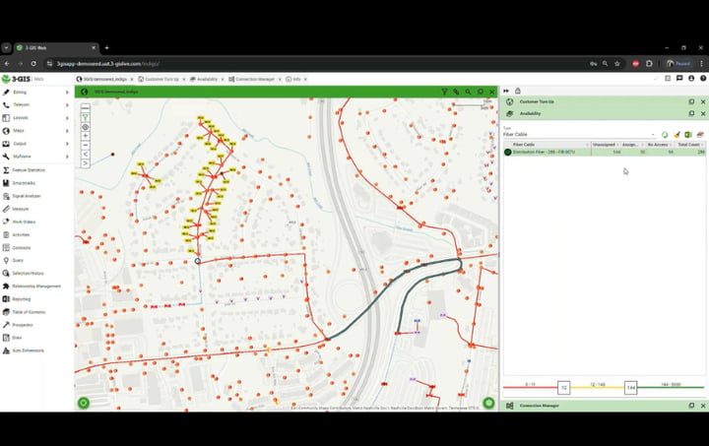This screenshot has height=446, width=709.
Task: Click the search icon in green map header
Action: (x=469, y=92)
